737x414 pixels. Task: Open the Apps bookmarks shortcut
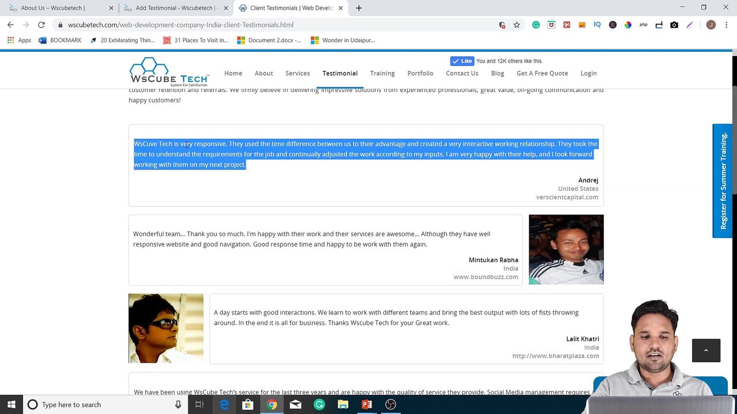[19, 40]
